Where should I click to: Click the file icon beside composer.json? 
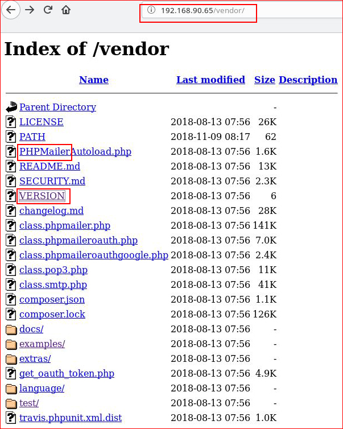pyautogui.click(x=11, y=299)
